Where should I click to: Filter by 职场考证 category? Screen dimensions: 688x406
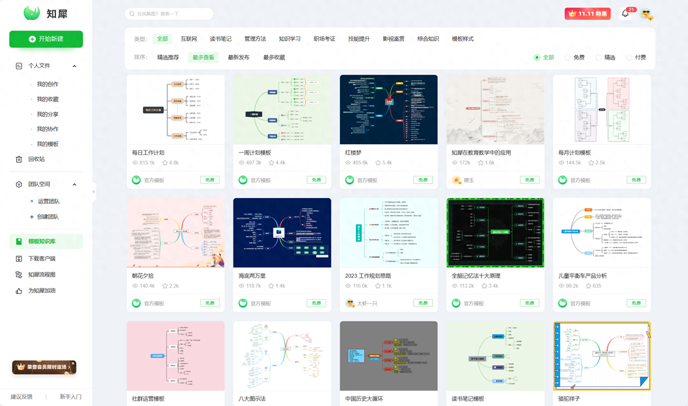pyautogui.click(x=324, y=39)
